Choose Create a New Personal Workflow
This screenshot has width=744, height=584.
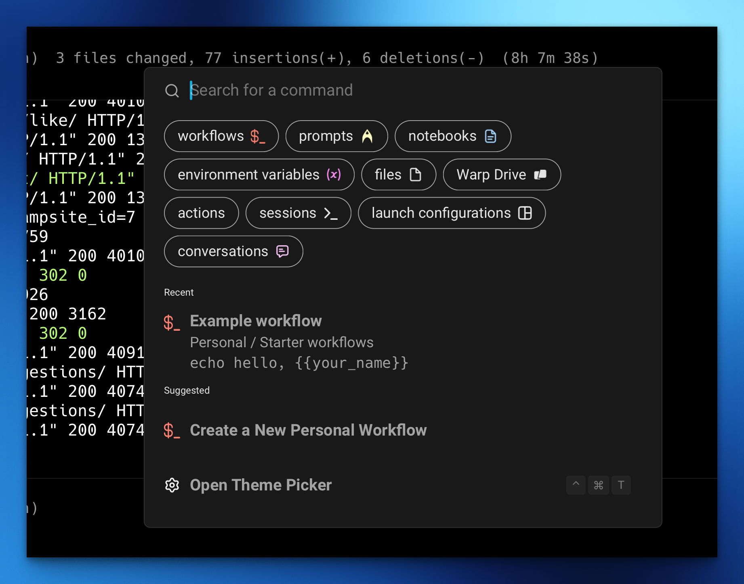(x=308, y=430)
